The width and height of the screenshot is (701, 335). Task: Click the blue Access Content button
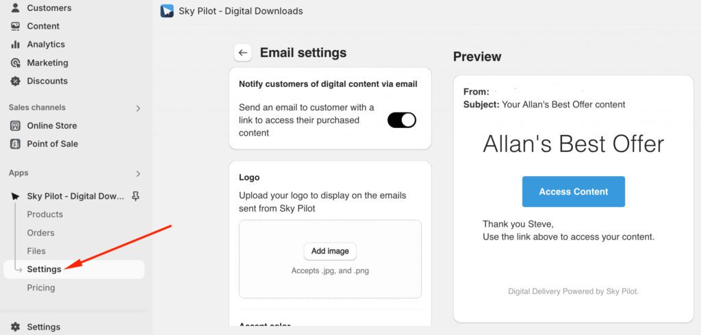point(573,192)
